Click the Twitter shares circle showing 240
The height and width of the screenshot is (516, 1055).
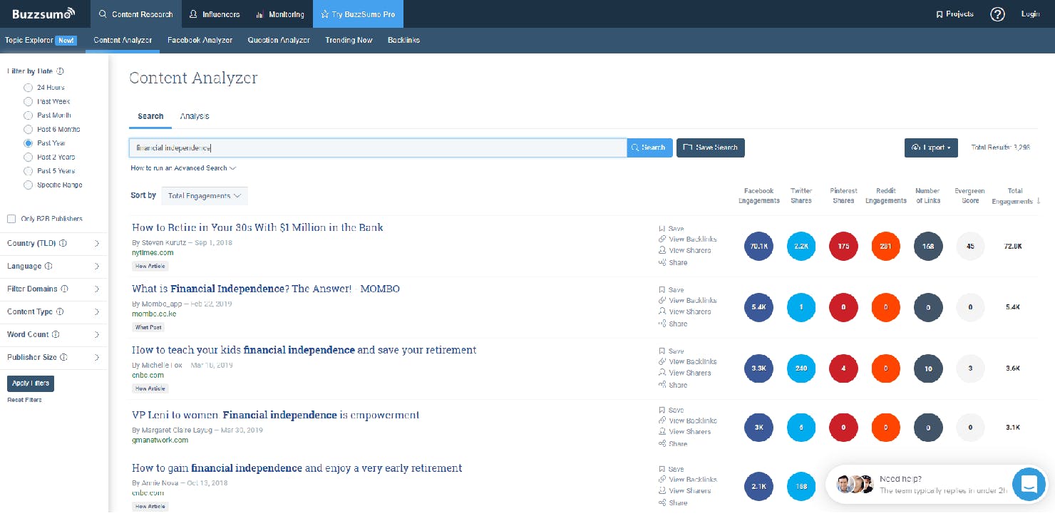pyautogui.click(x=801, y=368)
